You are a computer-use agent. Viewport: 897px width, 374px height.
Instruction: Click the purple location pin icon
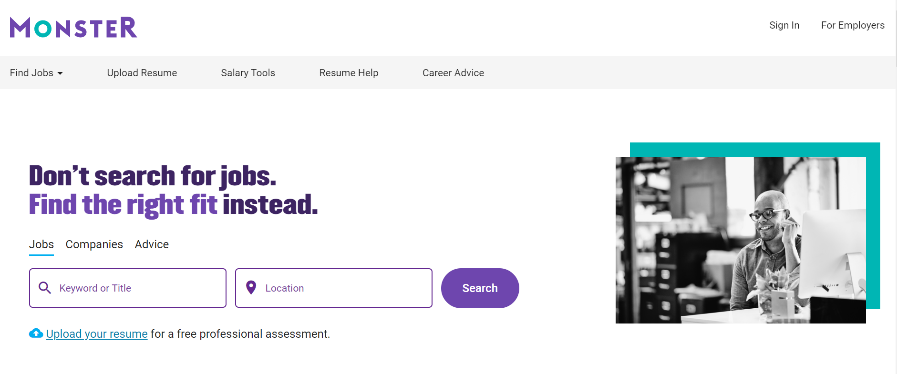251,287
